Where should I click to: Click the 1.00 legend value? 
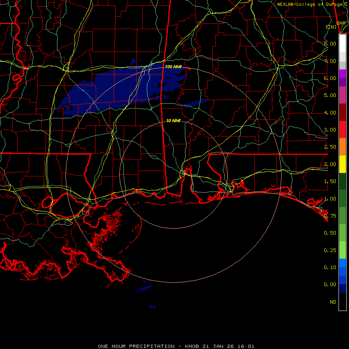330,199
